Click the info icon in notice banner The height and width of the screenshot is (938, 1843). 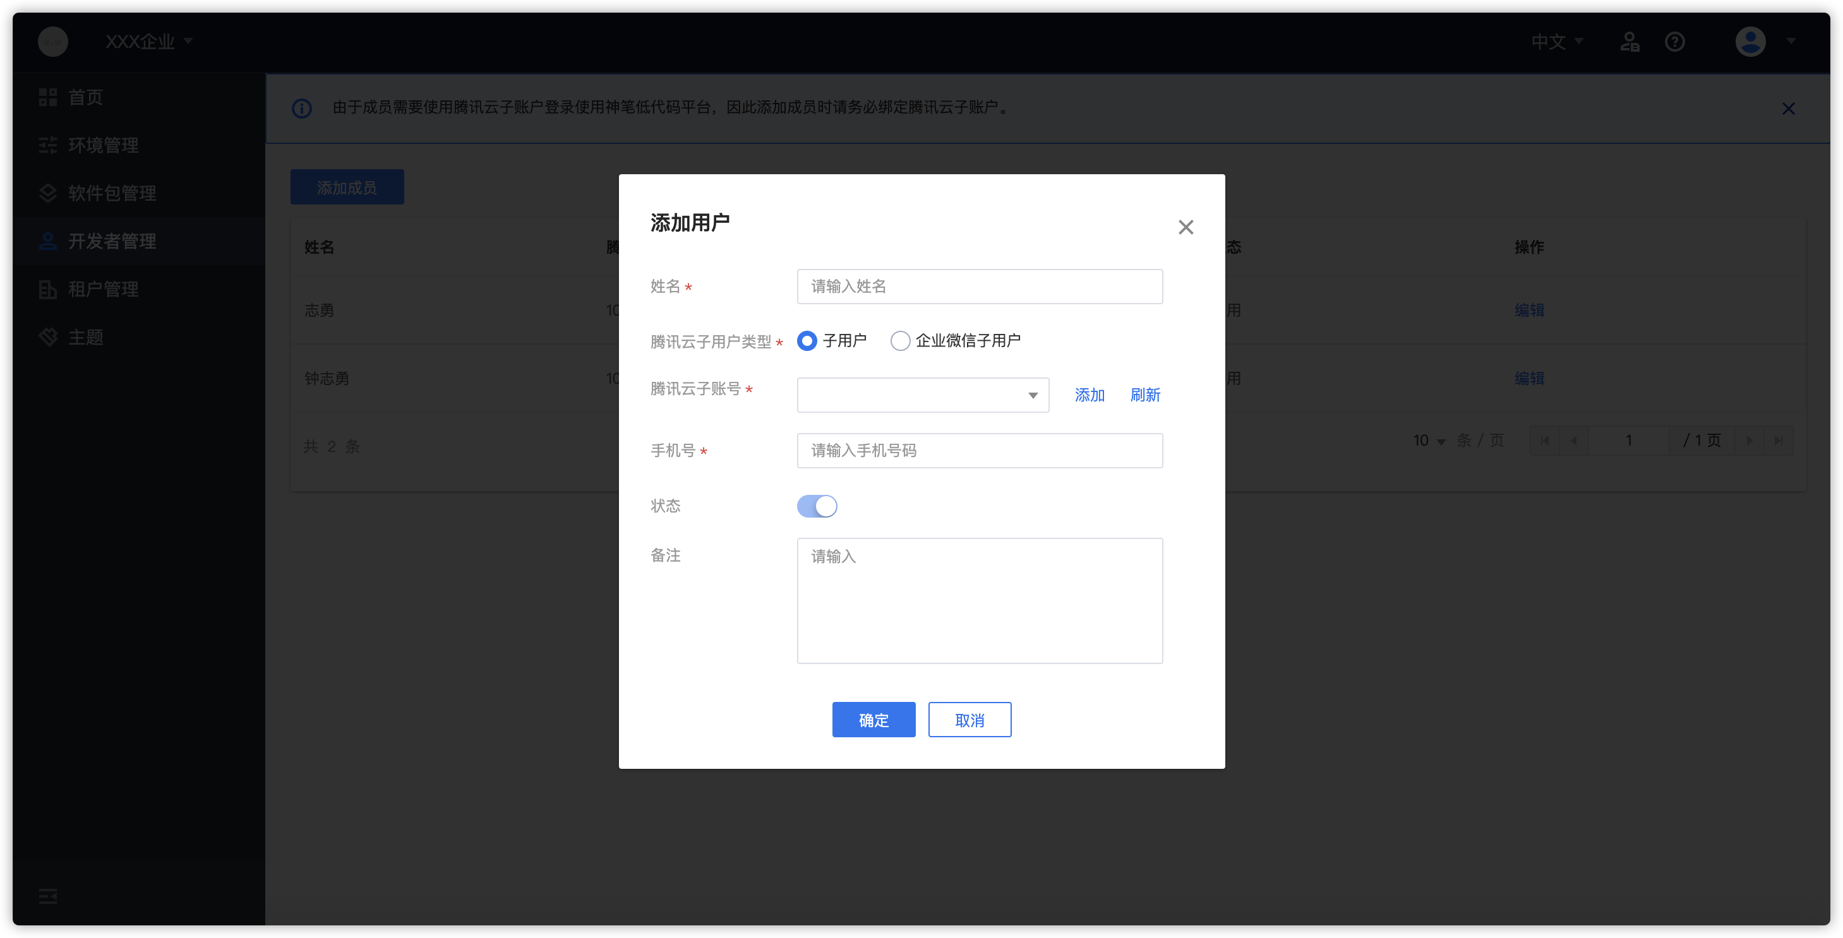[x=301, y=108]
